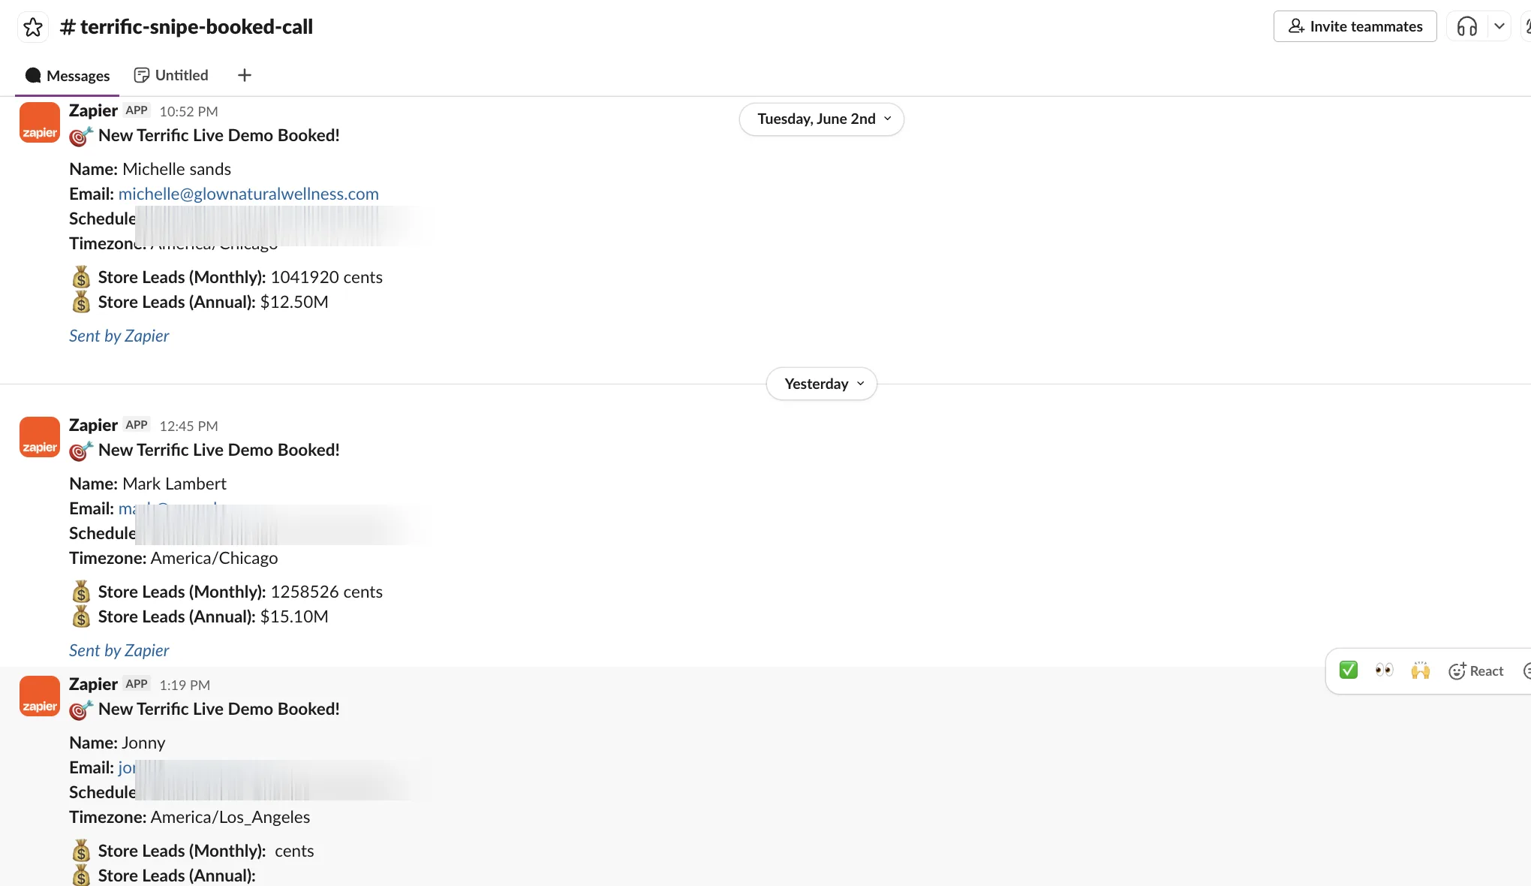
Task: Click $12.50M annual value
Action: click(294, 302)
